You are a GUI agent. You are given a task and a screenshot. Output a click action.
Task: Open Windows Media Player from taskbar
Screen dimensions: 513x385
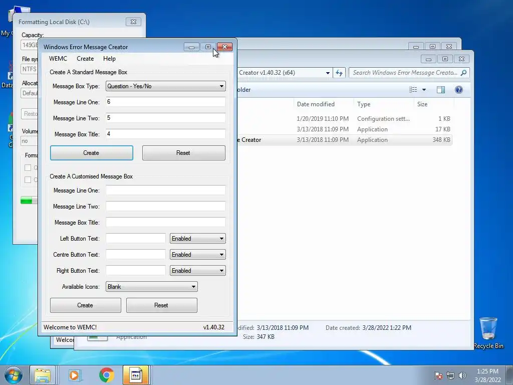(74, 375)
